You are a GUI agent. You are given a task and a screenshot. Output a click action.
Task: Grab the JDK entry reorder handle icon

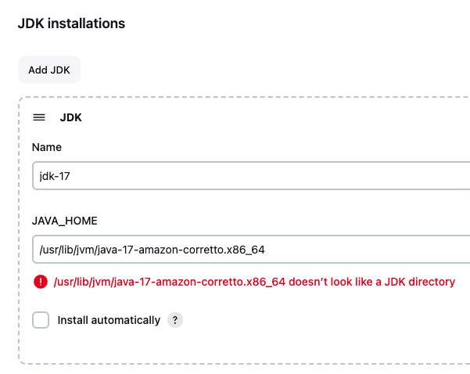(x=39, y=117)
